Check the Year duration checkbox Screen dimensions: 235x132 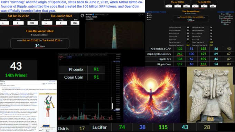coord(148,14)
